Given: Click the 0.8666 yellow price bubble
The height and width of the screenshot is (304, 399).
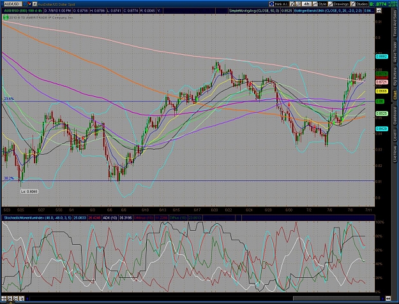Looking at the screenshot, I should (382, 91).
